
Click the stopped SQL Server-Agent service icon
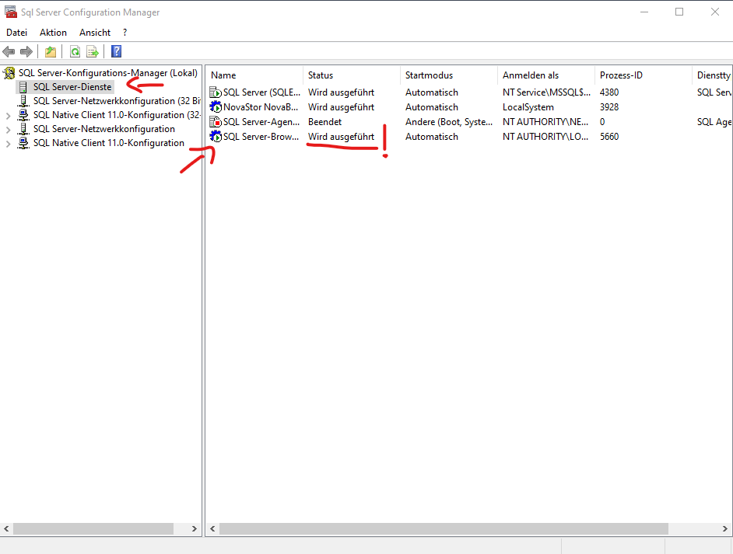coord(216,122)
